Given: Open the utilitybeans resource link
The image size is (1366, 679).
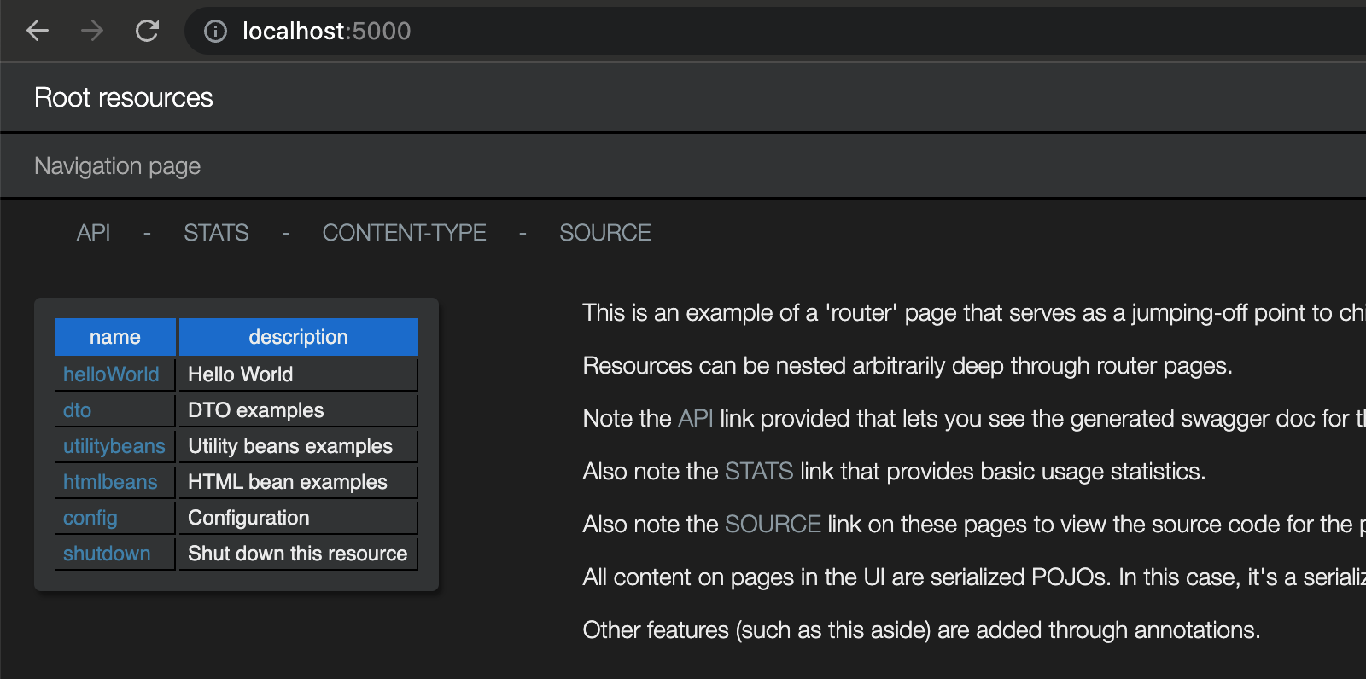Looking at the screenshot, I should click(114, 446).
